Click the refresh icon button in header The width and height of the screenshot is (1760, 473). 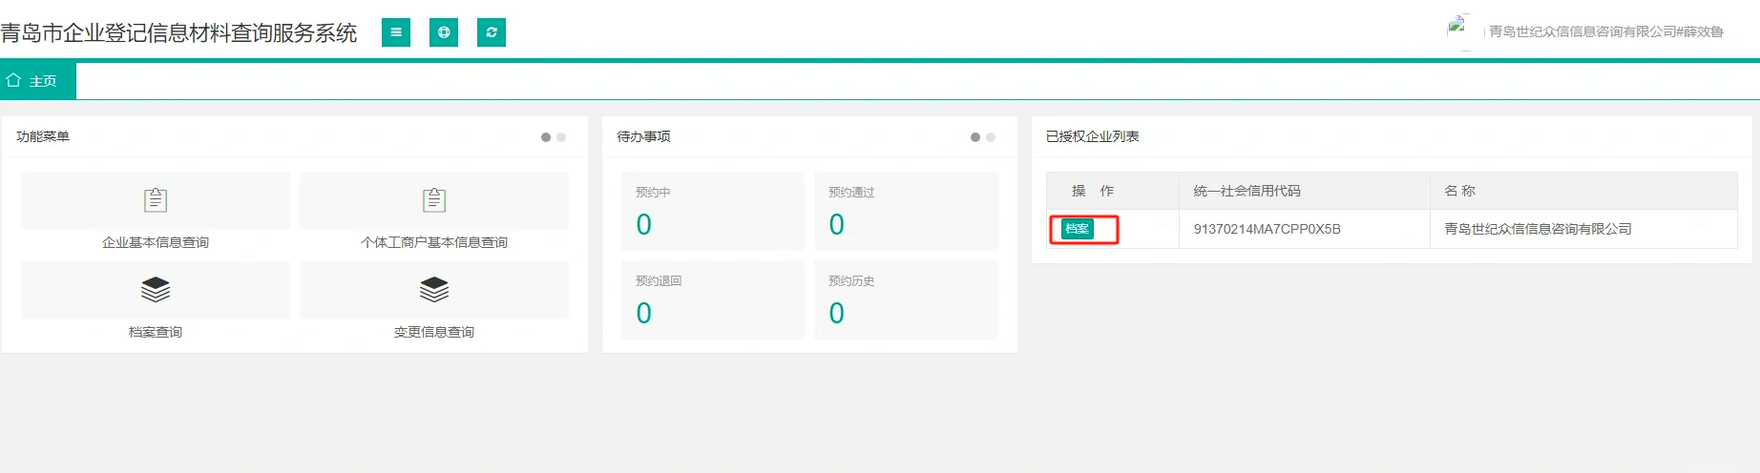(492, 32)
